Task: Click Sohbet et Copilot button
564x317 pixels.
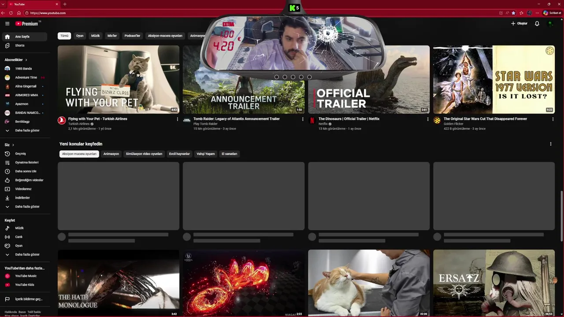Action: (x=552, y=13)
